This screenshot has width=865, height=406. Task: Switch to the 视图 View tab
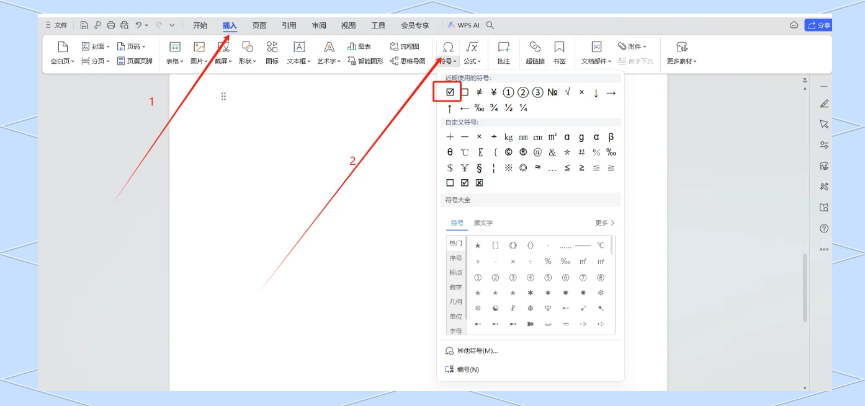click(x=349, y=25)
